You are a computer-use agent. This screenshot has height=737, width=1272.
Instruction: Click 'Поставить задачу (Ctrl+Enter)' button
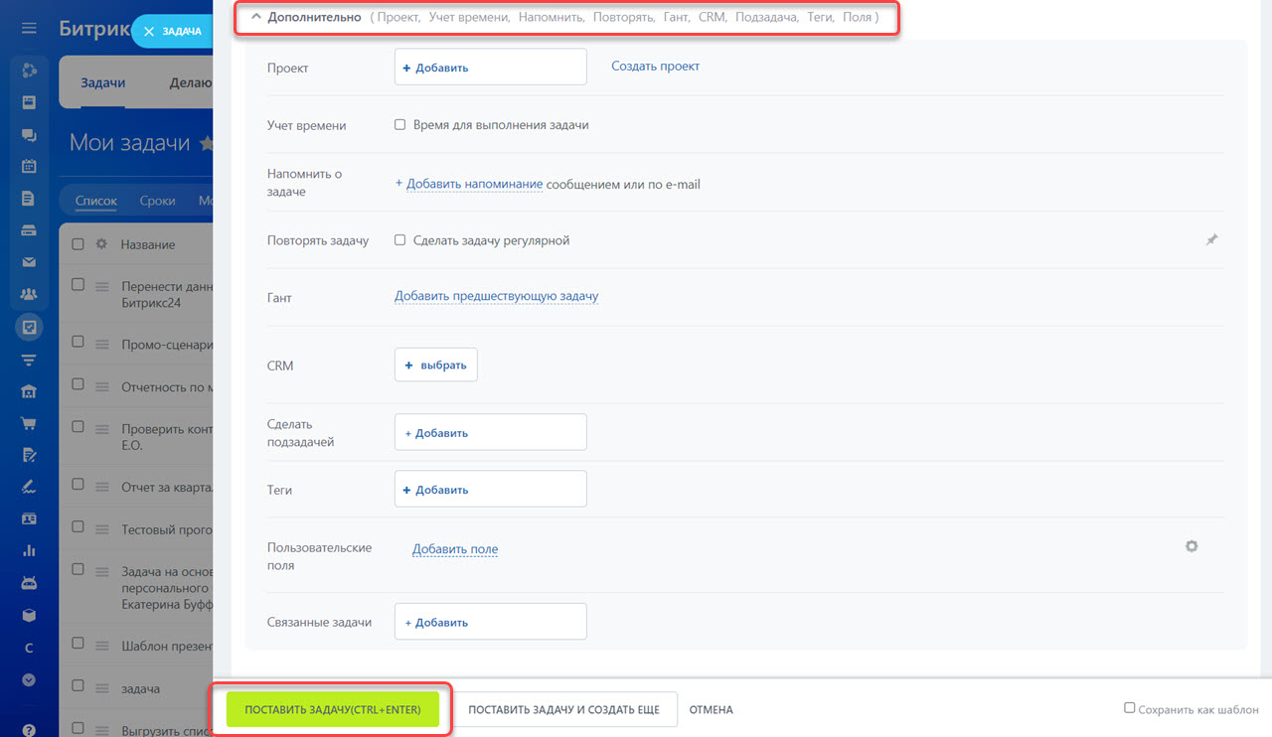333,709
